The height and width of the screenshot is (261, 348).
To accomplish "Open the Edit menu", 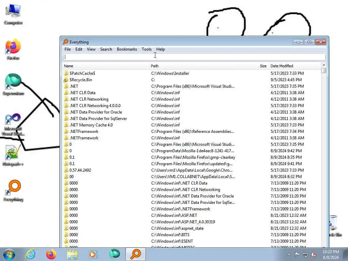I will 79,49.
